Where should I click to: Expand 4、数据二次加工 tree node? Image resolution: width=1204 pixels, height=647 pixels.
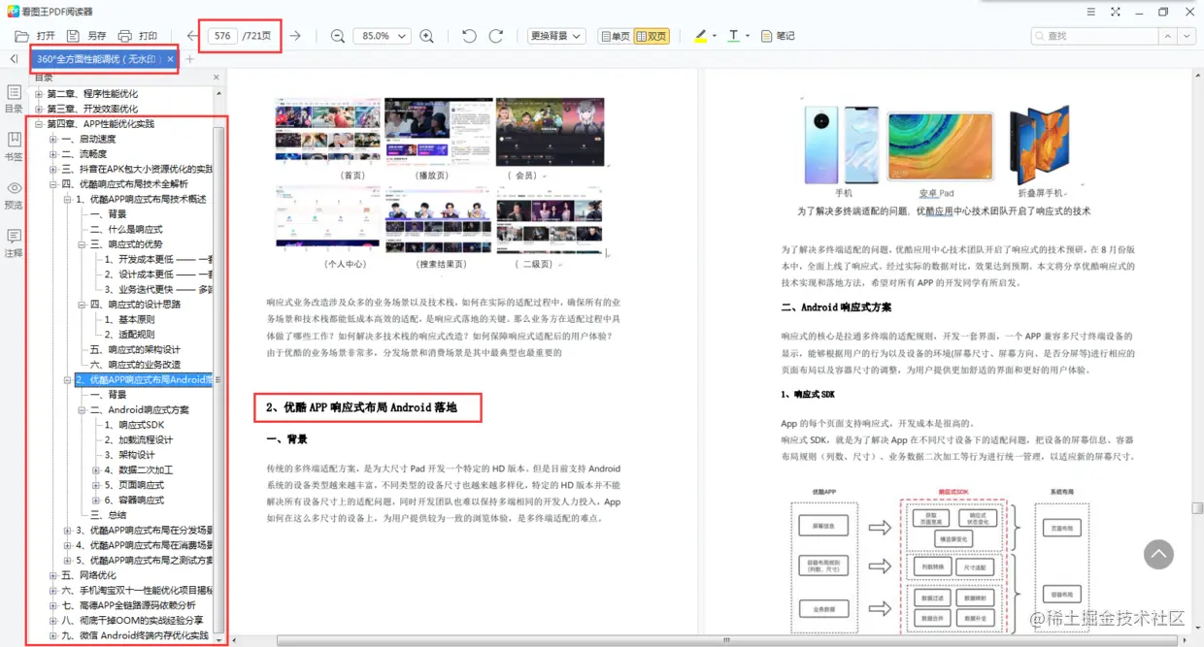point(96,469)
